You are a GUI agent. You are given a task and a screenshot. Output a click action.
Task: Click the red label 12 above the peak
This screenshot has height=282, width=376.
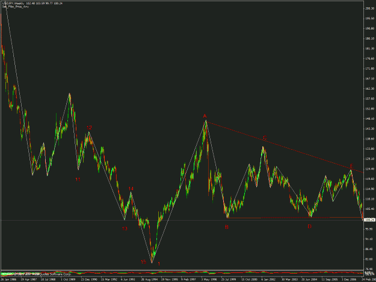point(89,127)
